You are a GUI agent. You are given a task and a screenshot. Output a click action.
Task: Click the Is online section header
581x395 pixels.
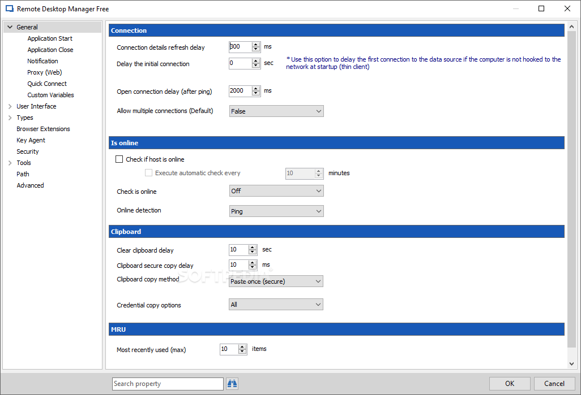(336, 143)
